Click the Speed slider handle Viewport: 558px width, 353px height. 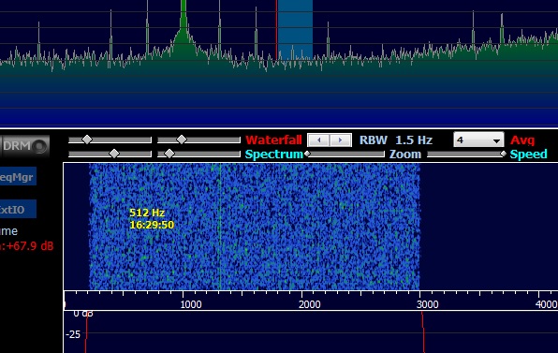(x=503, y=154)
